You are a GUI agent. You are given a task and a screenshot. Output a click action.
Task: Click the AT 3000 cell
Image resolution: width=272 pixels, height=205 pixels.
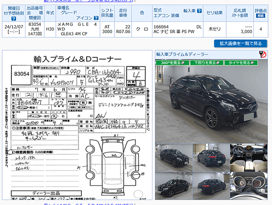pos(107,29)
